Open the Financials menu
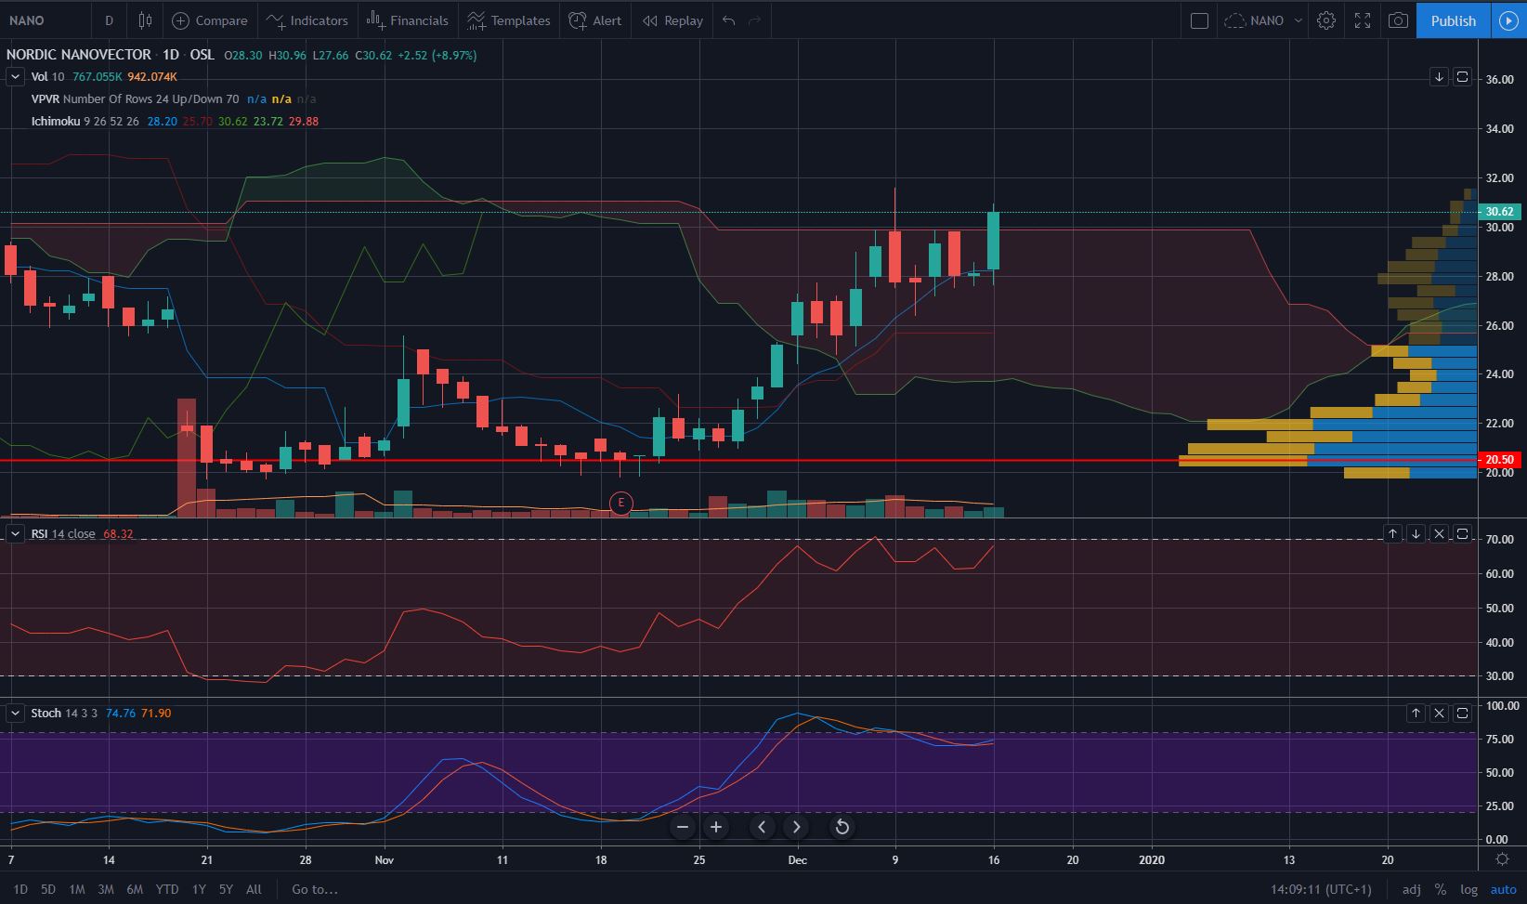Image resolution: width=1527 pixels, height=904 pixels. point(407,20)
